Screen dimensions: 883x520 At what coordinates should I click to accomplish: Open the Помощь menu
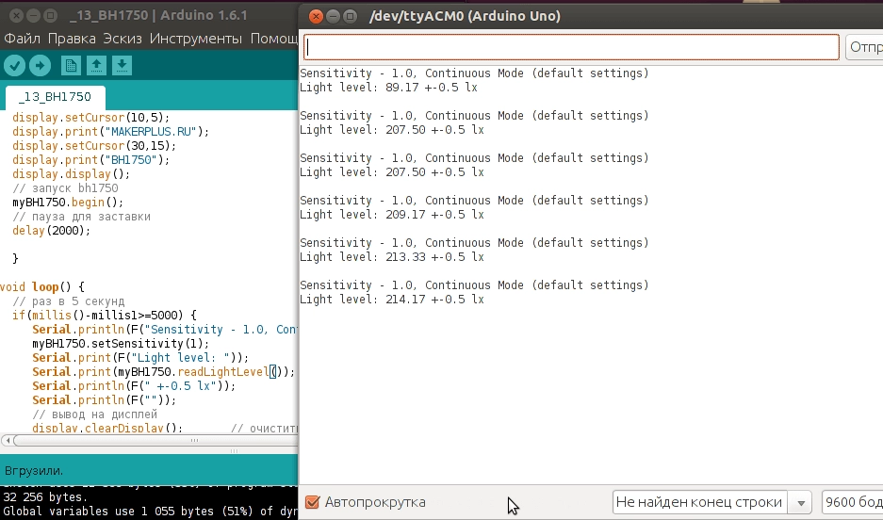click(273, 39)
